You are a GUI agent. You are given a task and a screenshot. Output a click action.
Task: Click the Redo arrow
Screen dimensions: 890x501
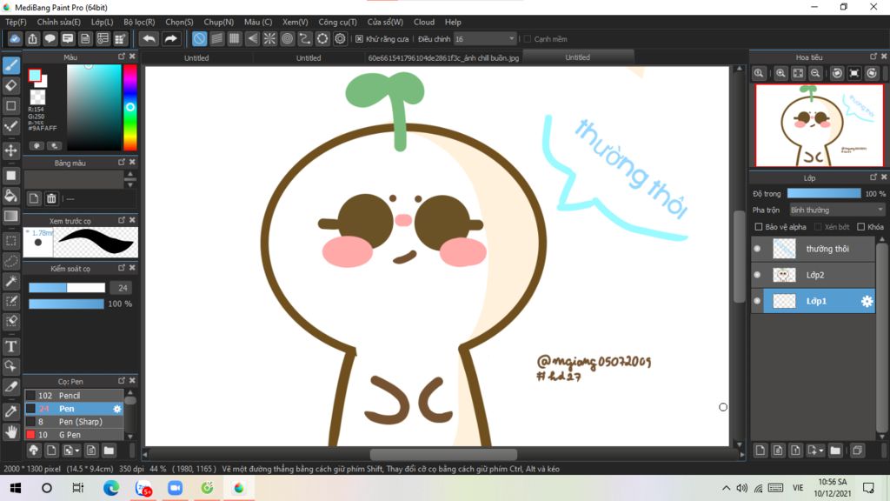tap(170, 38)
